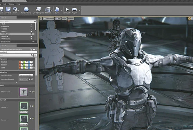Click the View options toolbar icon

(15, 9)
